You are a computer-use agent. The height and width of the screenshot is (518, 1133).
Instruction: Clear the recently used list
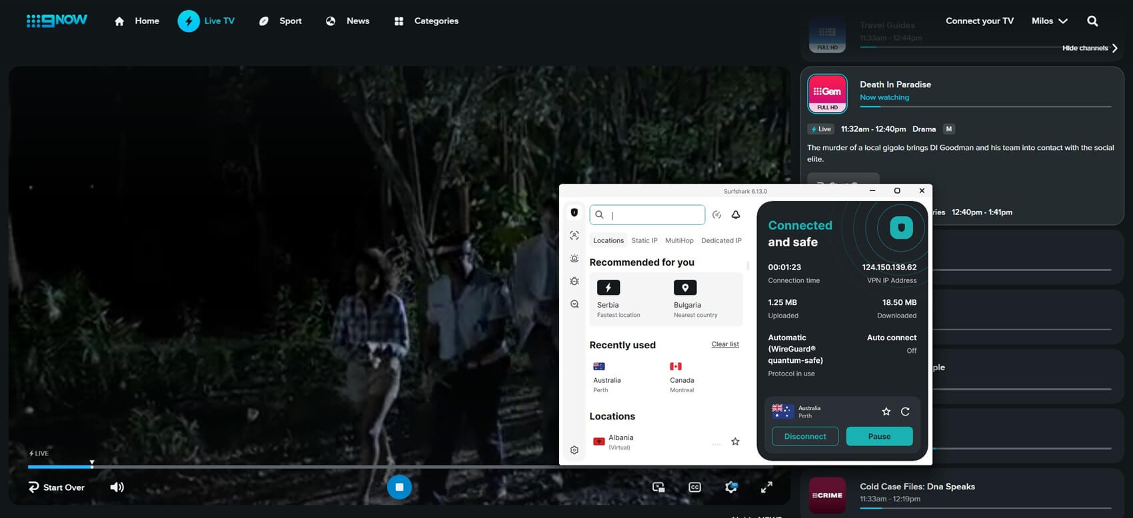[725, 344]
